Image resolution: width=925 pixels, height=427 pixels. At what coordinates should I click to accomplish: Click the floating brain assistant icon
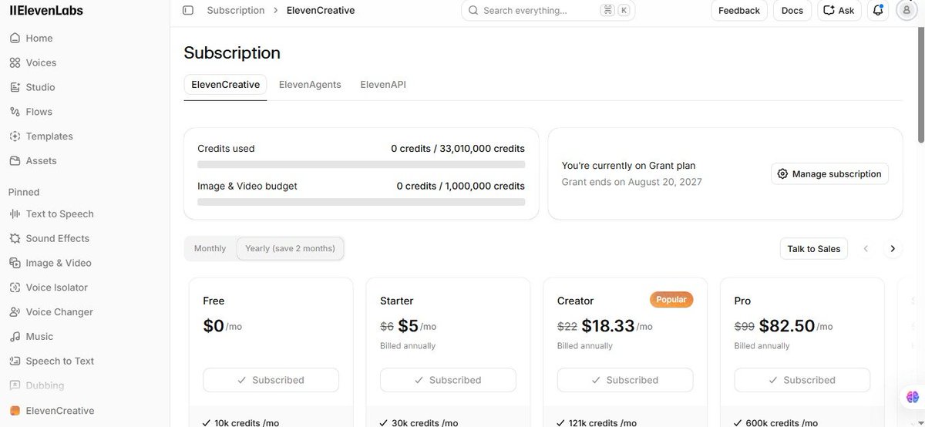pos(913,397)
